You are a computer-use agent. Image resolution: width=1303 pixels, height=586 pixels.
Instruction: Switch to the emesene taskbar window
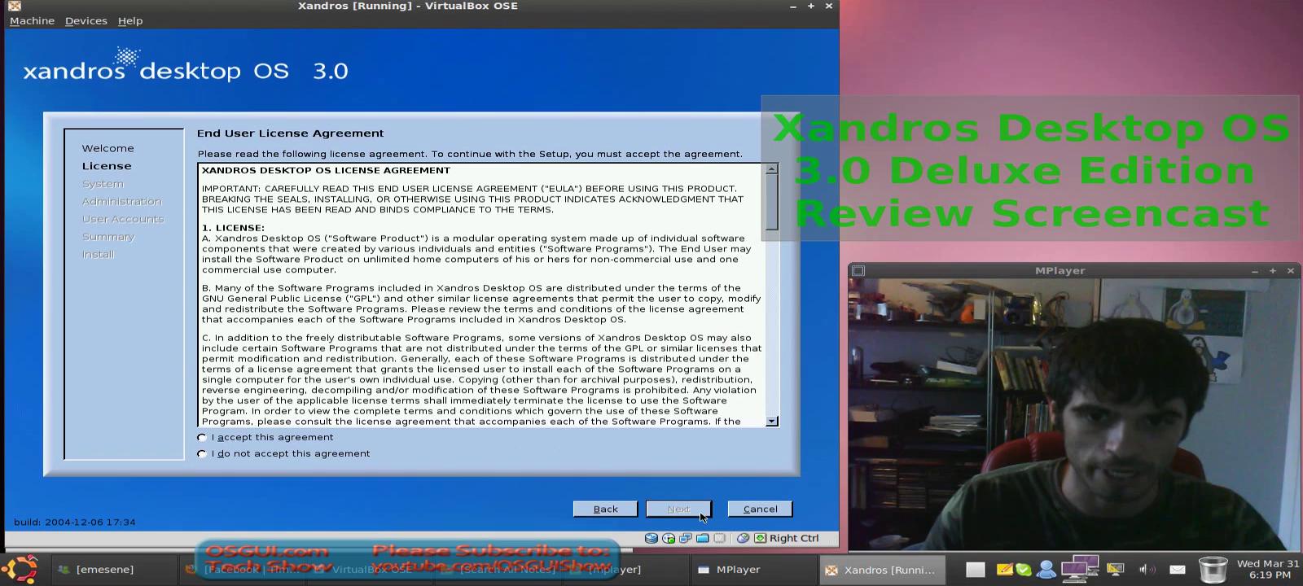114,570
